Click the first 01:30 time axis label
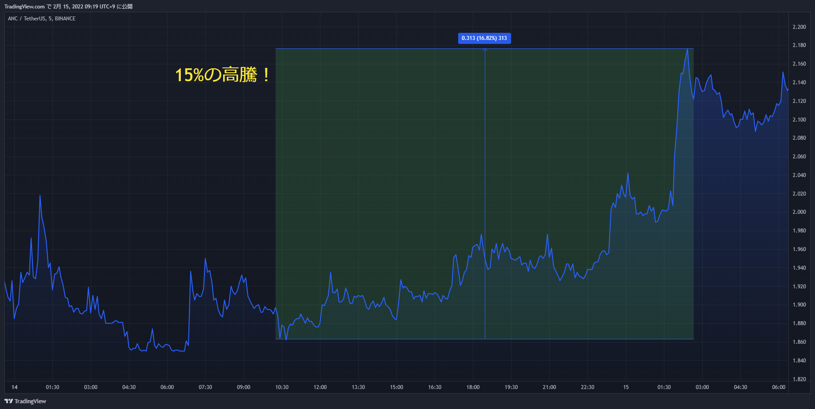The image size is (815, 409). tap(52, 387)
